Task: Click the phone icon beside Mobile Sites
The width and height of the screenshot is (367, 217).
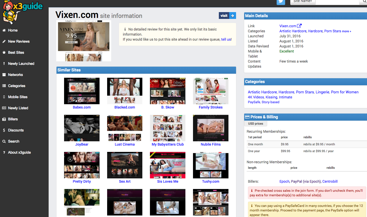Action: click(x=4, y=97)
